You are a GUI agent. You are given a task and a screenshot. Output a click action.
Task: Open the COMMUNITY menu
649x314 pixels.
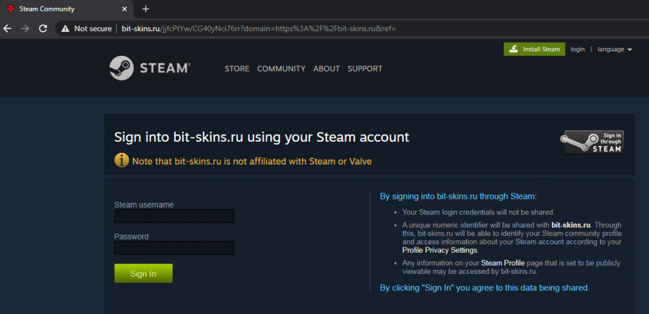point(281,68)
